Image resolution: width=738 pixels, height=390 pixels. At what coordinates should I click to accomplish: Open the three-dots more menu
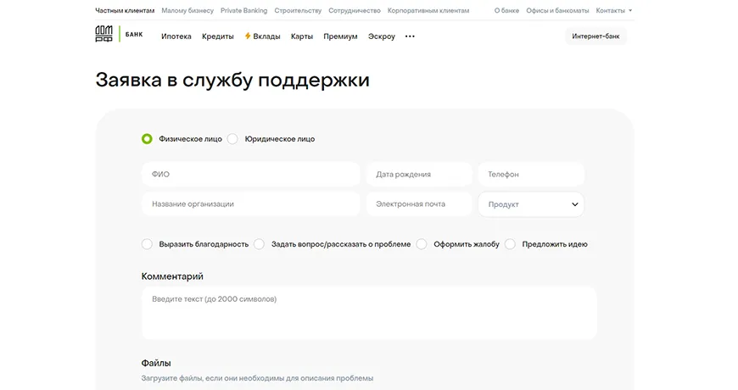pos(410,36)
